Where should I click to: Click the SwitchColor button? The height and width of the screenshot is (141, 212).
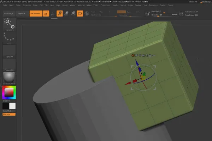(9, 111)
